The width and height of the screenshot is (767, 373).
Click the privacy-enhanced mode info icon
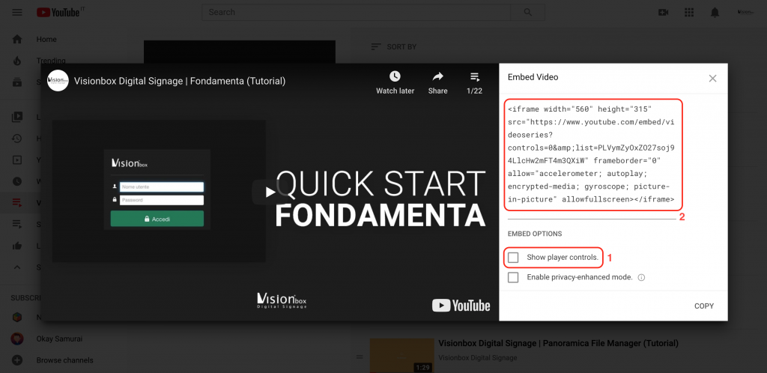click(x=641, y=277)
